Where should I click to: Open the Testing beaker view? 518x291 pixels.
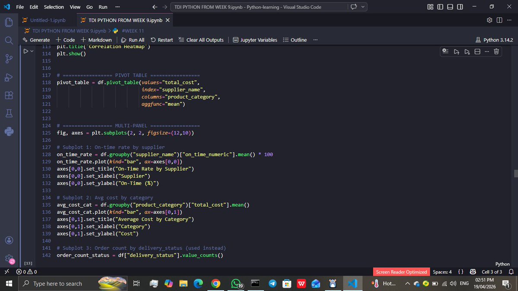click(9, 113)
